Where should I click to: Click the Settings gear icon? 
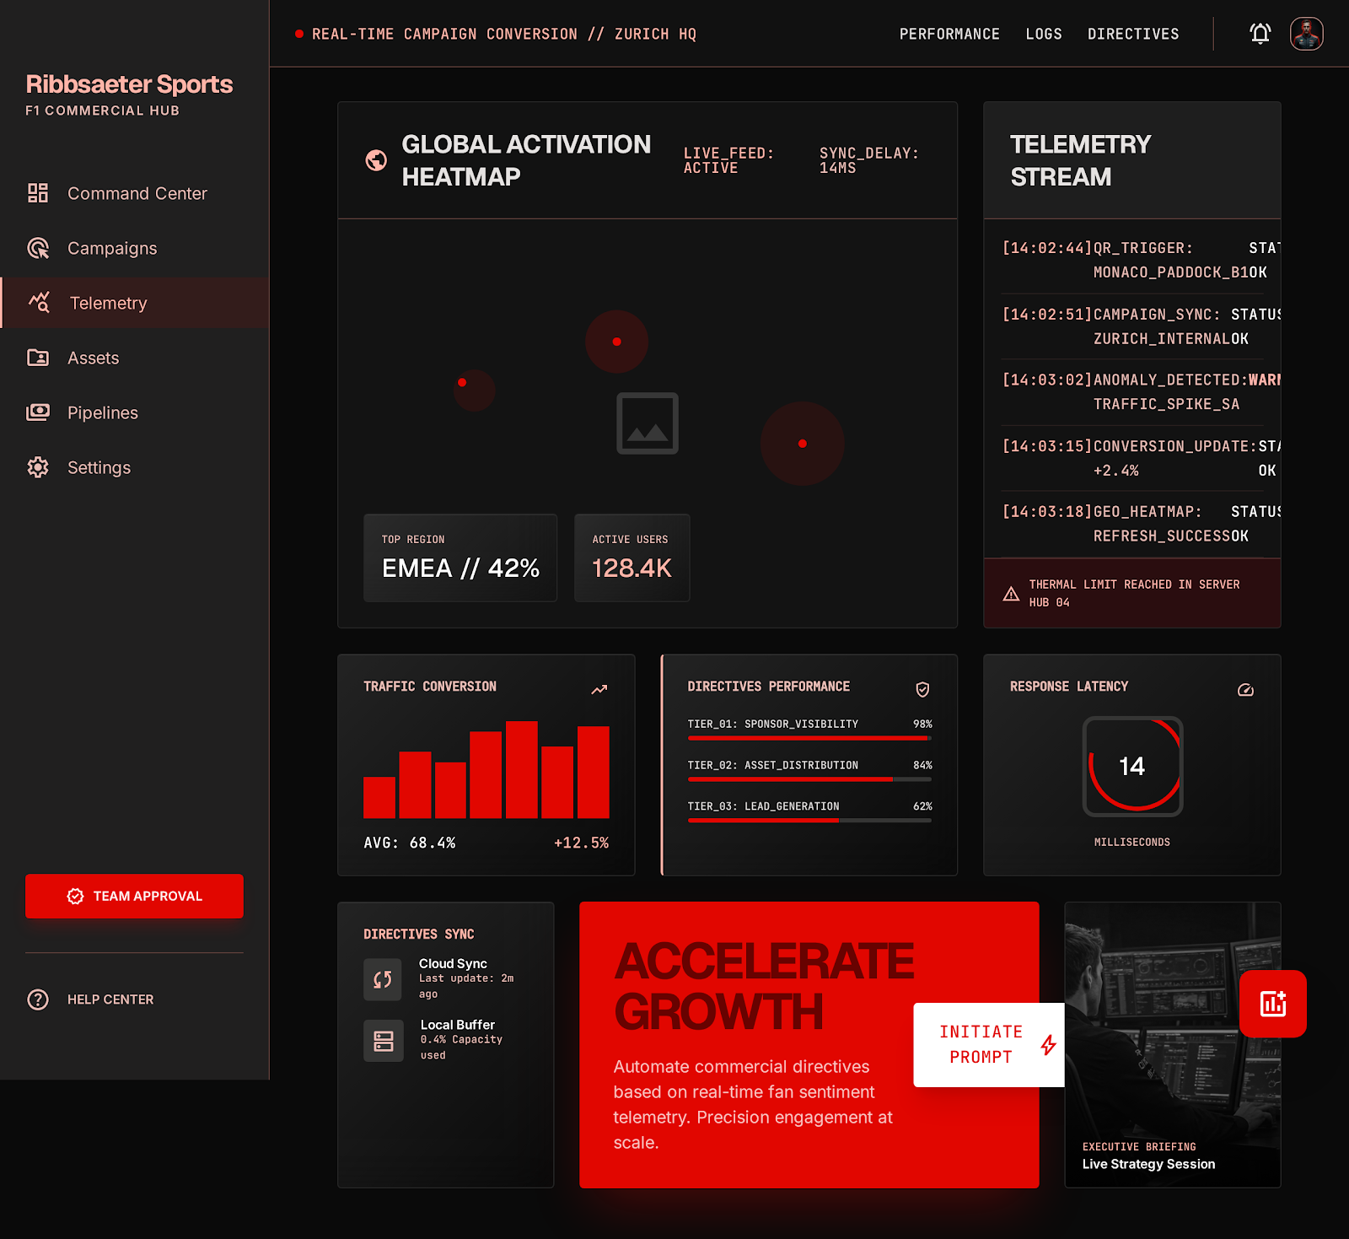tap(38, 467)
